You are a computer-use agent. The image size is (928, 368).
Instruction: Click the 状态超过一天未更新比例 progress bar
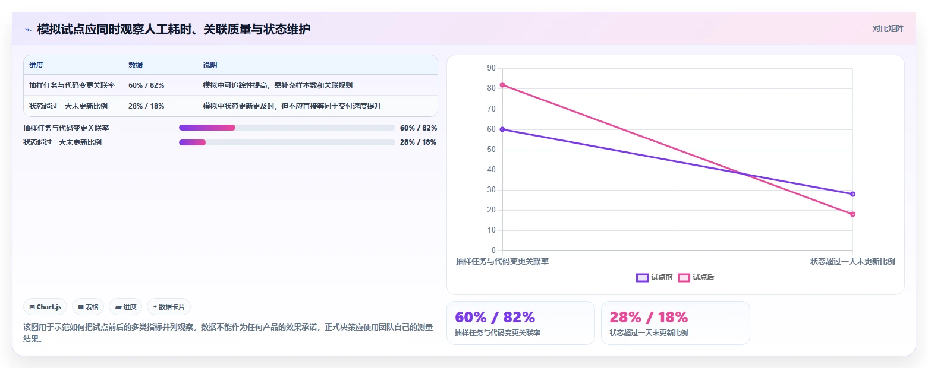[287, 142]
